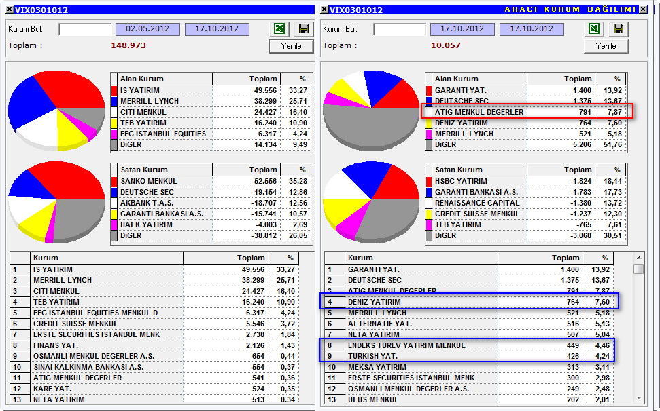660x411 pixels.
Task: Select ERSTE SECURITIES ISTANBUL MENK row 7 left
Action: [154, 334]
